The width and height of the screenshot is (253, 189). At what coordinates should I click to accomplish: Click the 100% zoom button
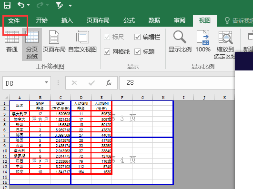203,41
